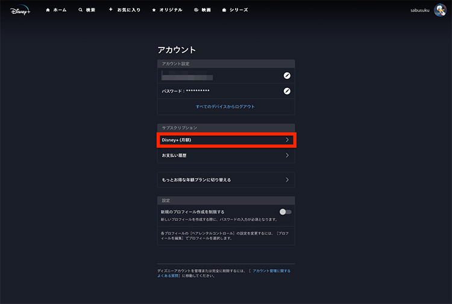This screenshot has width=452, height=304.
Task: Expand the Disney+ (月額) subscription chevron
Action: click(x=287, y=140)
